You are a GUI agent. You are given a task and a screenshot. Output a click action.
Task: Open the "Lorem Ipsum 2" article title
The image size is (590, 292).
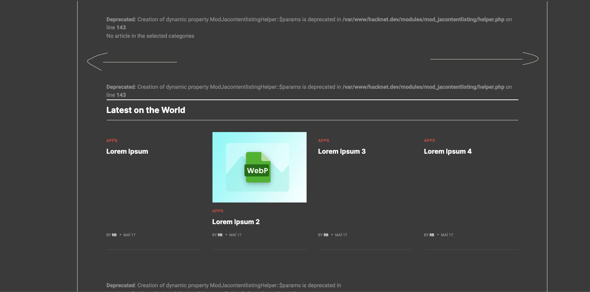236,222
